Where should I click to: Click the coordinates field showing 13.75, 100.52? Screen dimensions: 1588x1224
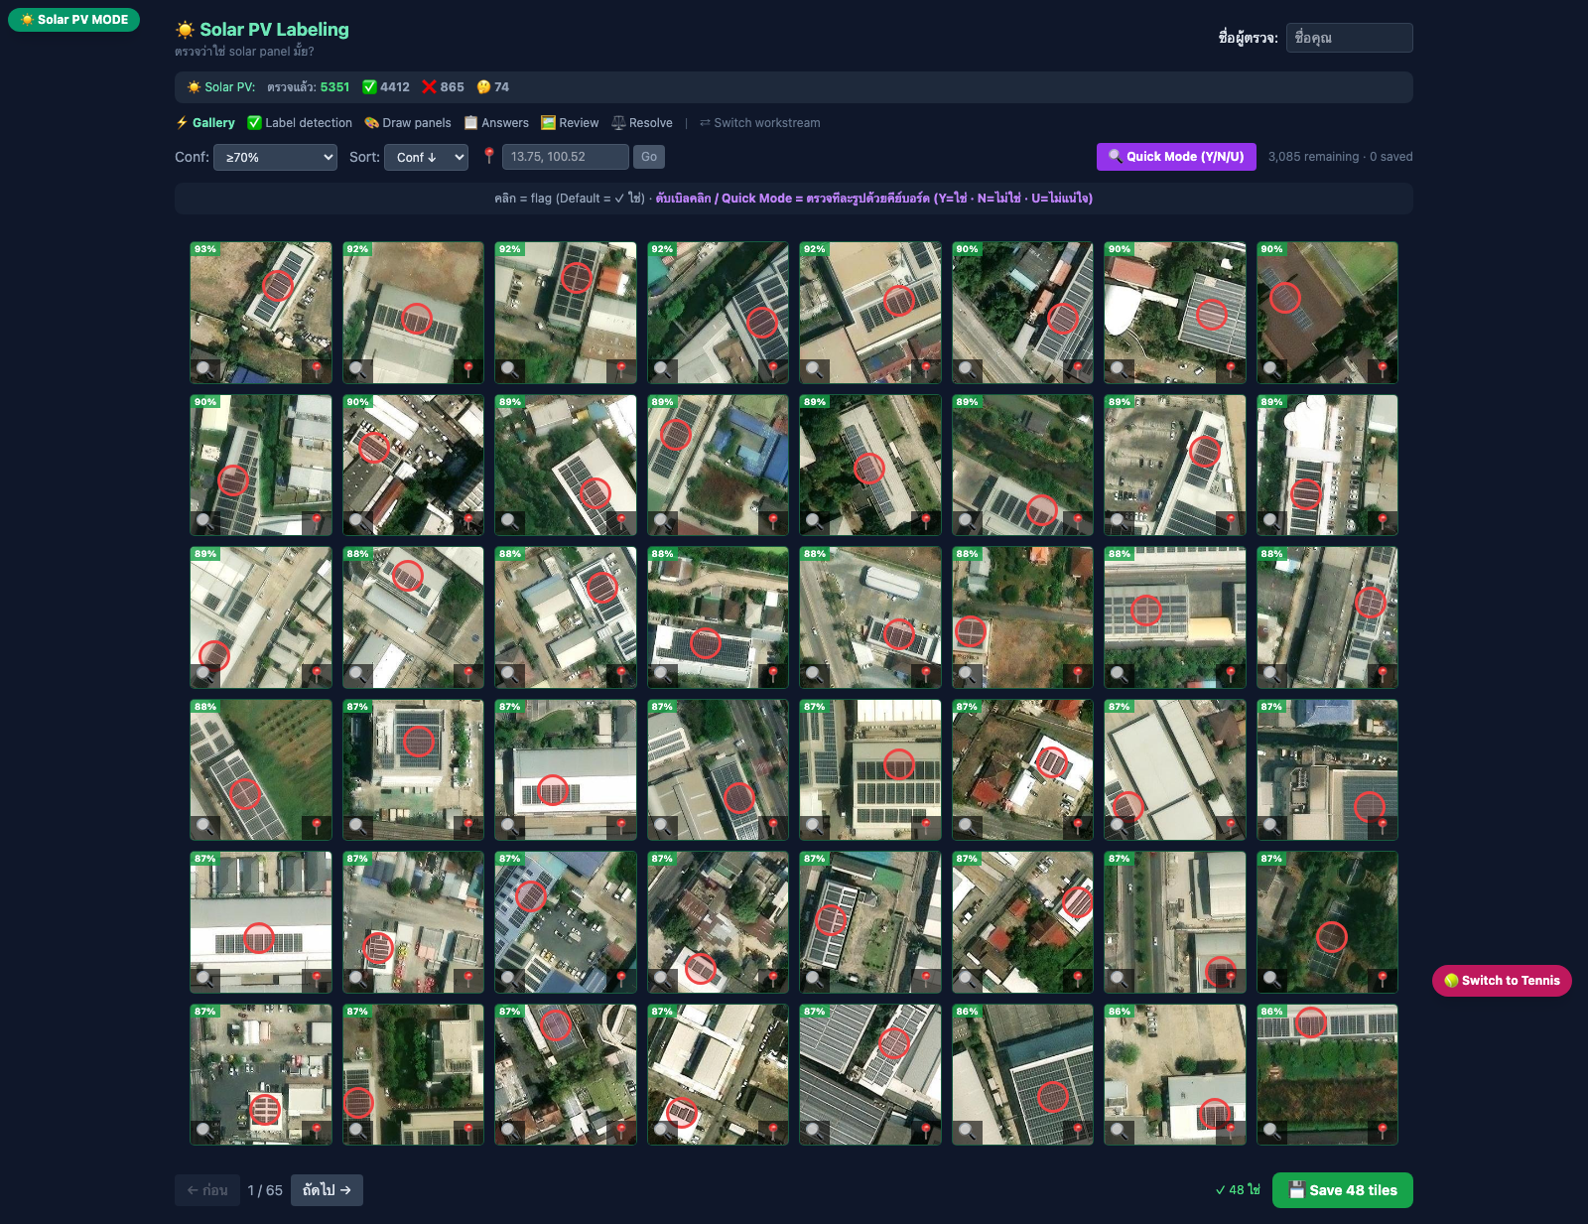pos(566,157)
